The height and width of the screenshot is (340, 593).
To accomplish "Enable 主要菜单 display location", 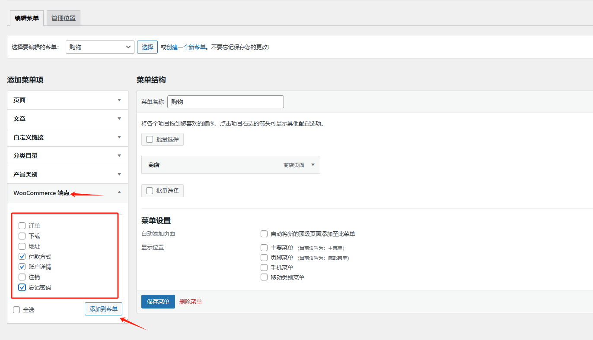I will pos(264,248).
